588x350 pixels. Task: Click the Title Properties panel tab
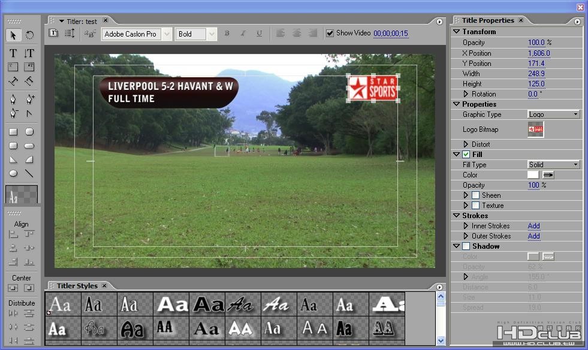pyautogui.click(x=488, y=20)
